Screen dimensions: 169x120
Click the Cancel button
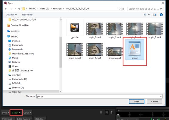point(154,102)
